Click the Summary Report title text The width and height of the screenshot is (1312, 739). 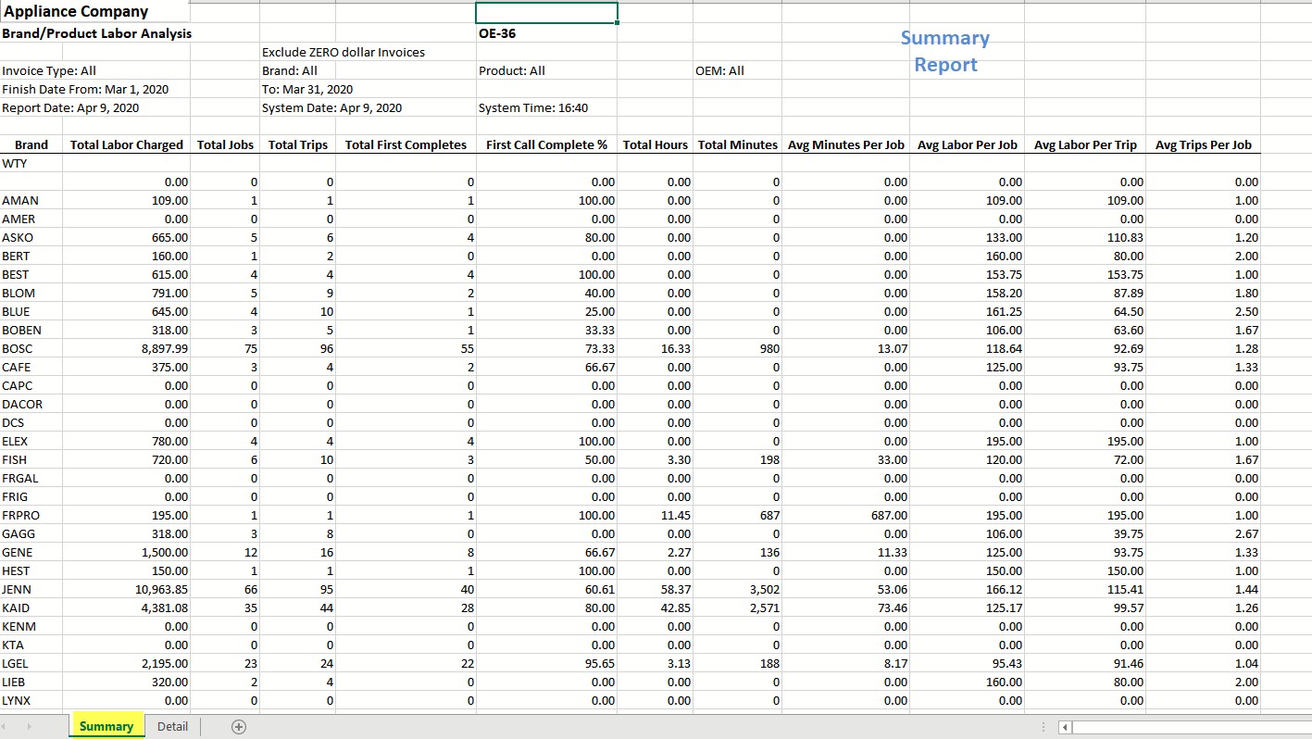945,51
